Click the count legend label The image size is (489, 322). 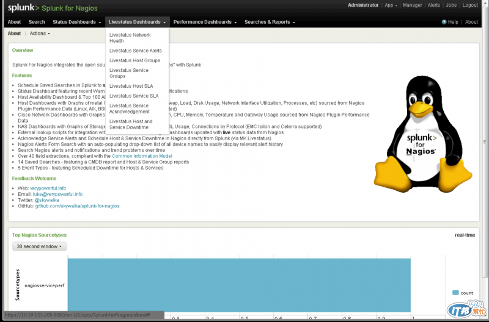(466, 293)
